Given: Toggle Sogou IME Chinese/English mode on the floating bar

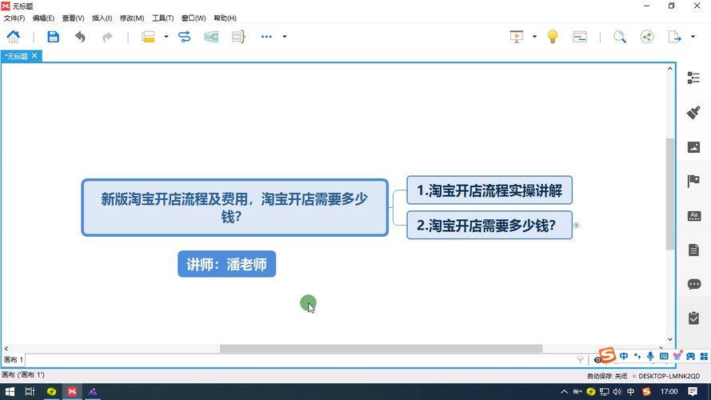Looking at the screenshot, I should [x=624, y=357].
